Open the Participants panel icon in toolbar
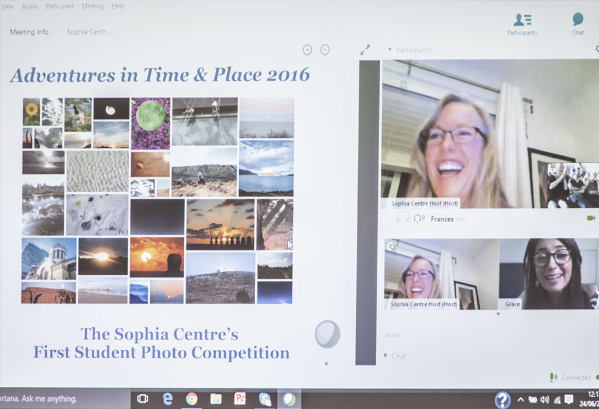This screenshot has height=409, width=599. click(x=522, y=21)
